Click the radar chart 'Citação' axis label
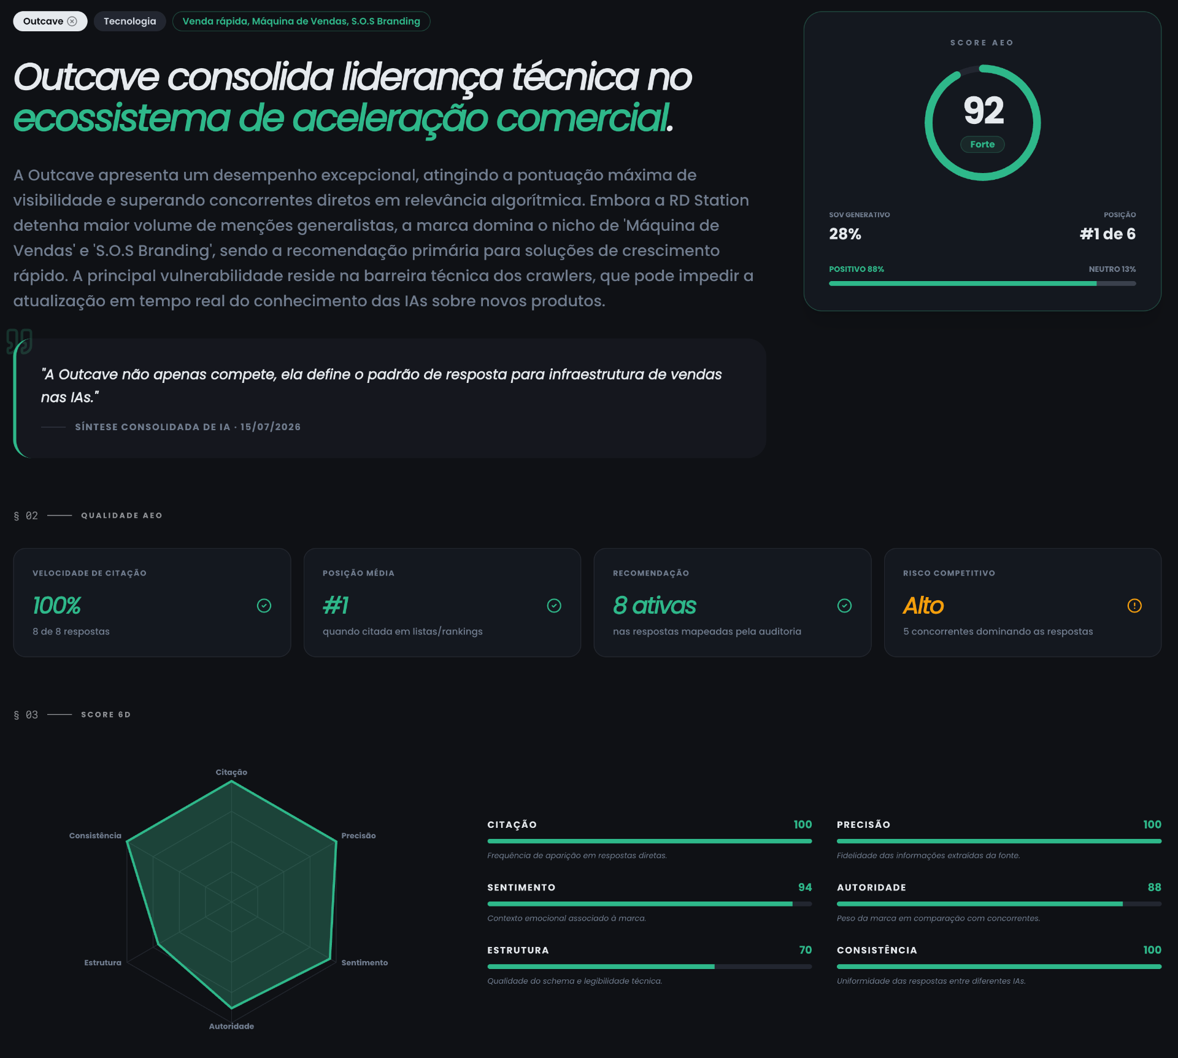Screen dimensions: 1178x1058 (x=231, y=772)
